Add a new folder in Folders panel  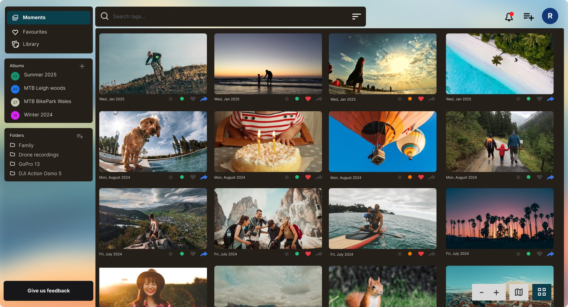click(80, 136)
